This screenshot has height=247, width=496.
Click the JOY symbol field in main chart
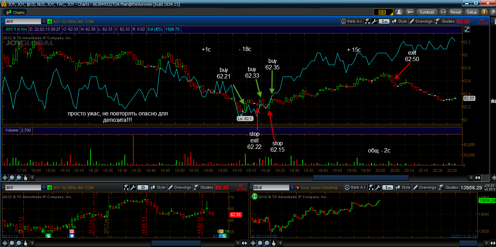[22, 22]
